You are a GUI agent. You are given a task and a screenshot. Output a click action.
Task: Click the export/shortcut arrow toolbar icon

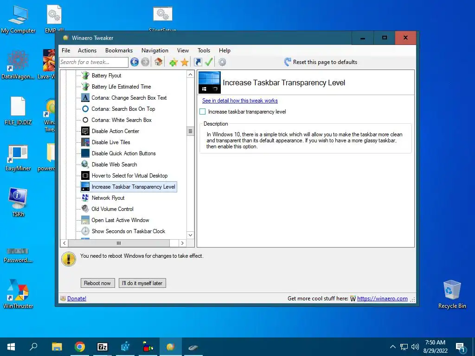pyautogui.click(x=198, y=62)
